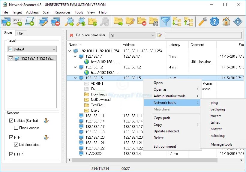Click the FTP credentials user icon
Screen dimensions: 246x172
point(46,137)
